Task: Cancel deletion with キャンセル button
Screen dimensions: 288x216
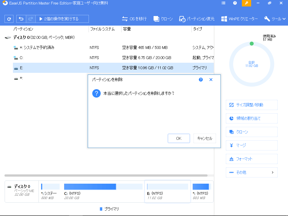Action: [x=205, y=138]
